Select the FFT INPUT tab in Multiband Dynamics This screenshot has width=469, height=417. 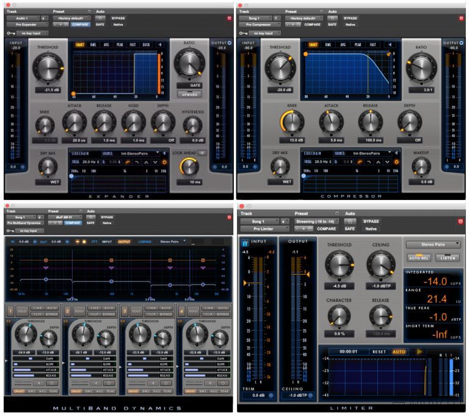[x=107, y=242]
